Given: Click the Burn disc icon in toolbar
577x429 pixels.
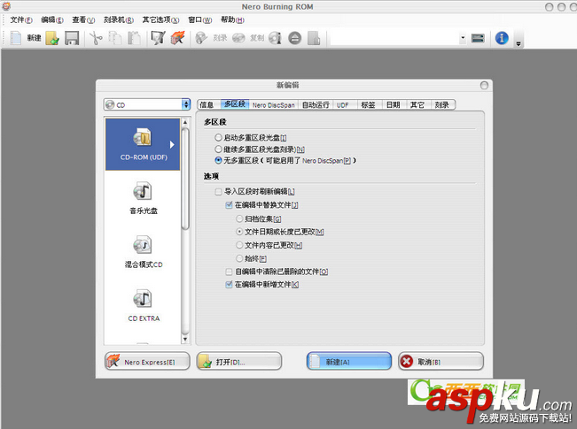Looking at the screenshot, I should click(201, 38).
